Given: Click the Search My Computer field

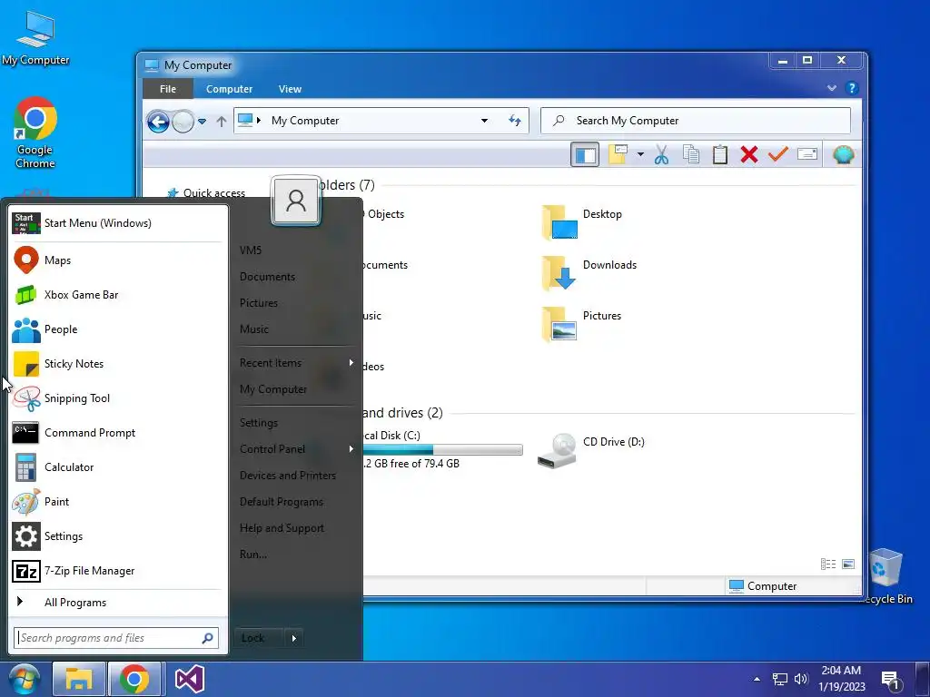Looking at the screenshot, I should pyautogui.click(x=695, y=121).
